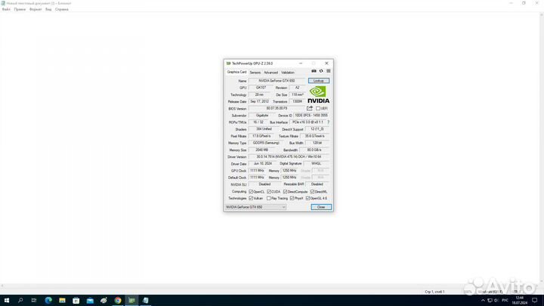Click the bus interface question mark icon
This screenshot has width=544, height=306.
(x=328, y=122)
